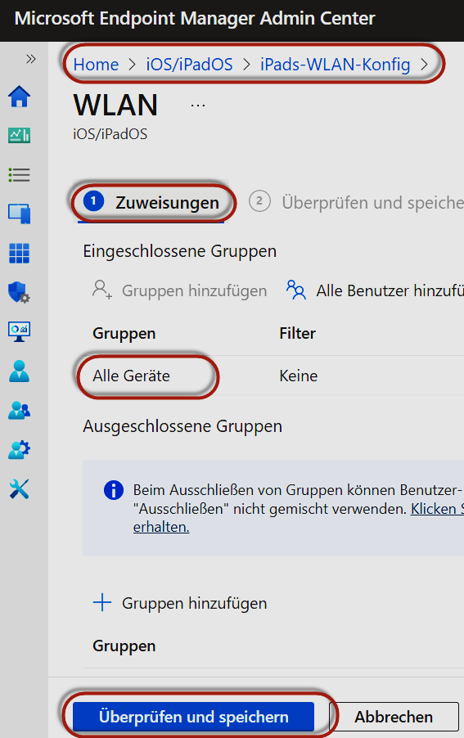Click the Microsoft Endpoint Manager Admin Center title
The width and height of the screenshot is (464, 738).
click(x=195, y=18)
